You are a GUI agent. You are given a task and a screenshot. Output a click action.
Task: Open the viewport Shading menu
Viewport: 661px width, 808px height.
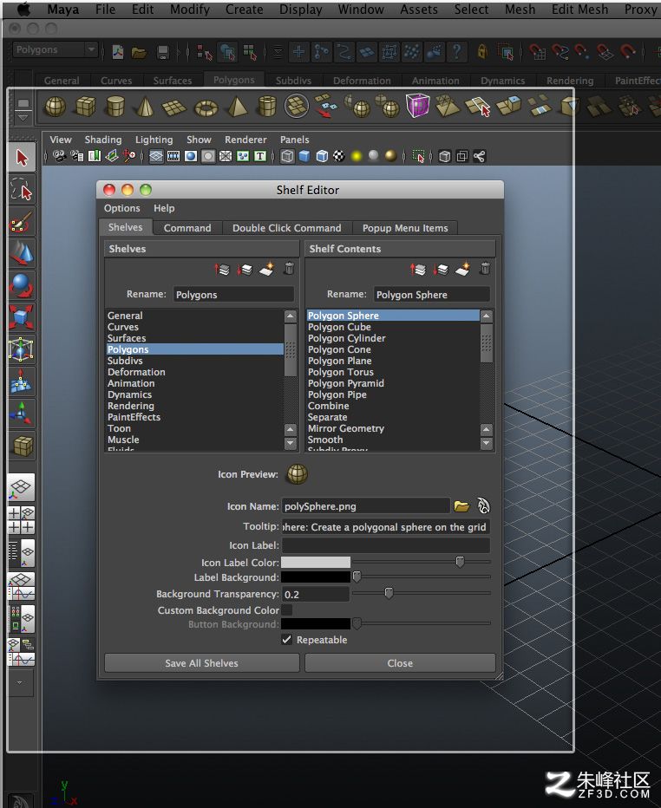point(103,140)
